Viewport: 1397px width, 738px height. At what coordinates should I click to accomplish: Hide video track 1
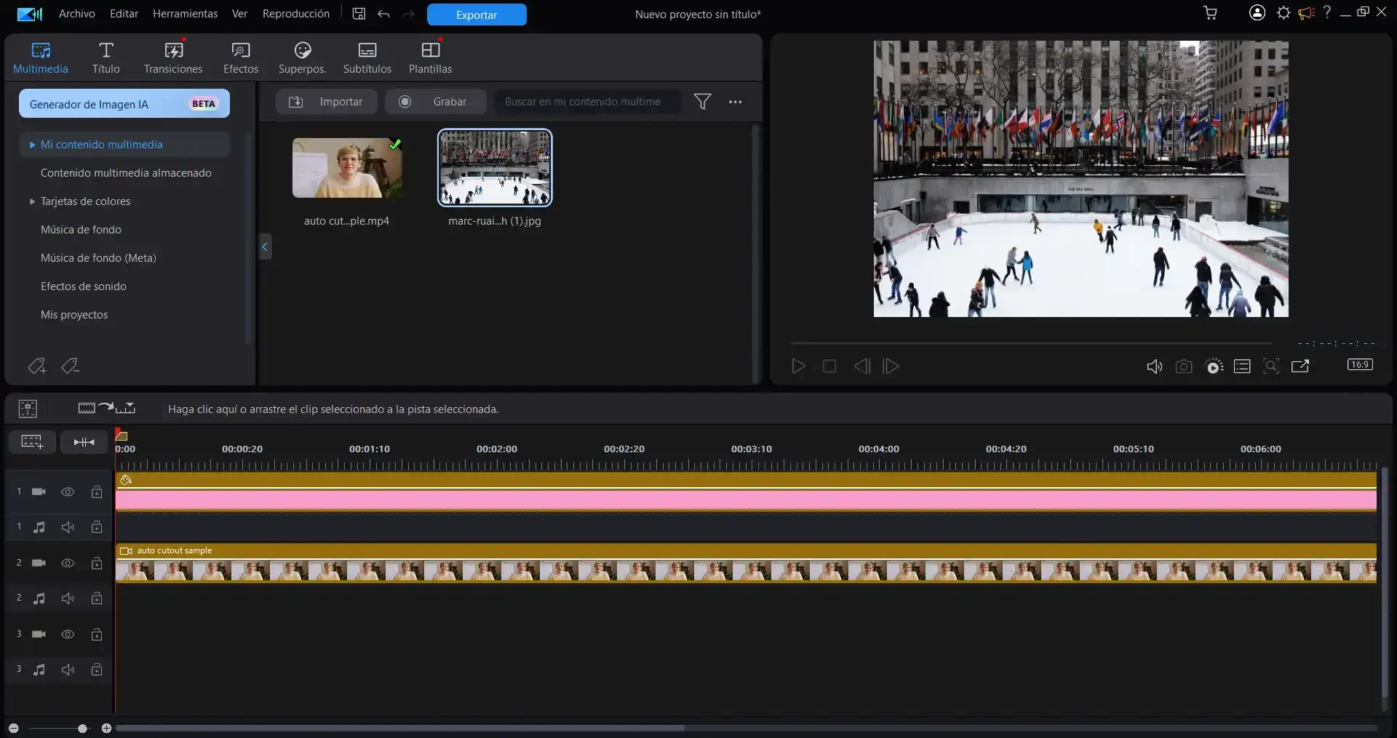[68, 492]
